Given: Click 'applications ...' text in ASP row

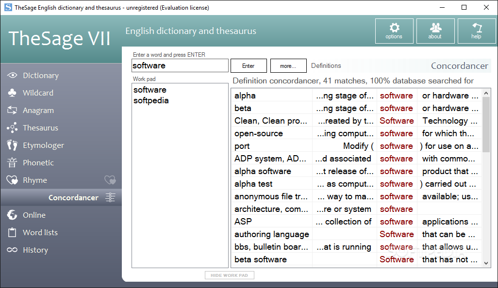Looking at the screenshot, I should click(450, 222).
